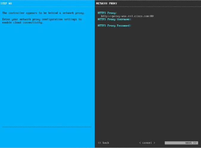Click the HTTPS Proxy Password: label

[x=114, y=25]
